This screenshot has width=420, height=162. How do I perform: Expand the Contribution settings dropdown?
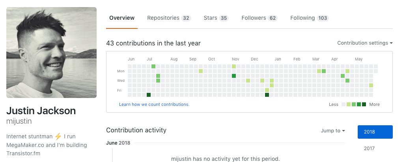coord(365,43)
